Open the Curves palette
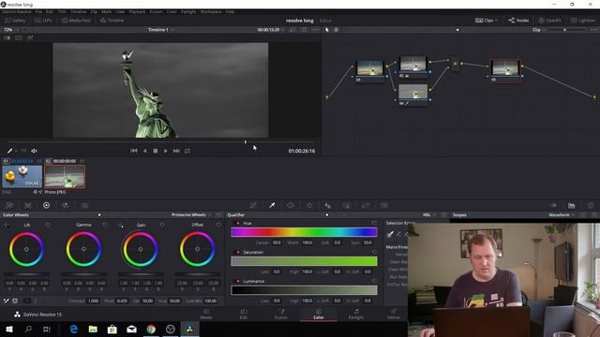Viewport: 600px width, 337px height. pos(253,206)
